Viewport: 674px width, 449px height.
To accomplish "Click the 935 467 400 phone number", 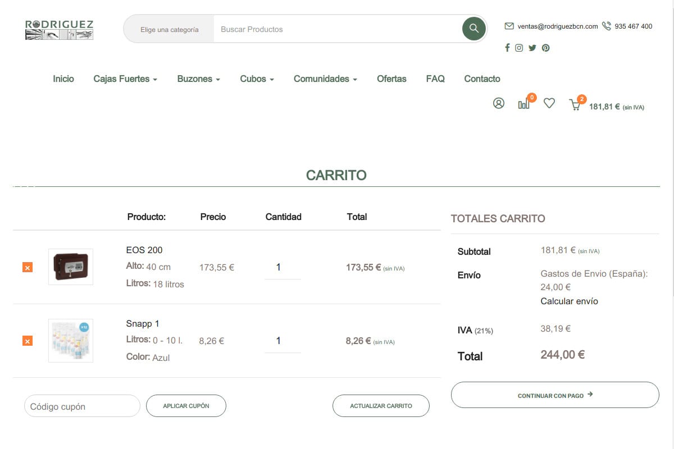I will point(634,26).
